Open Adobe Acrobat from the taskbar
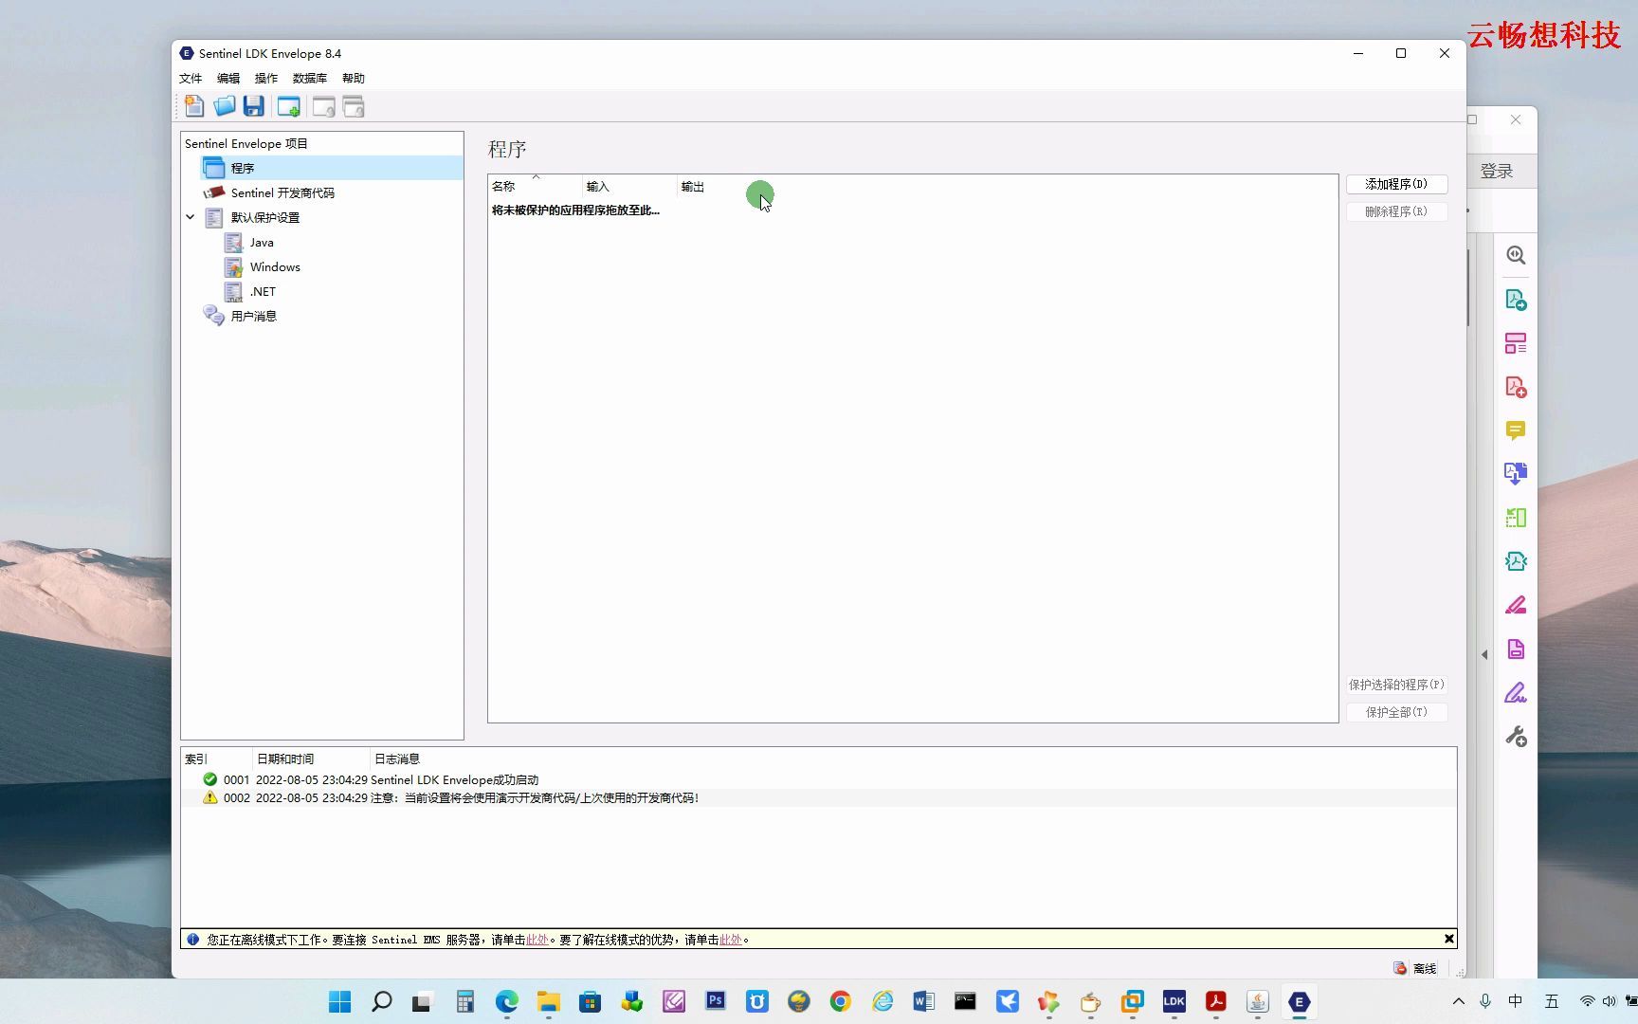The width and height of the screenshot is (1638, 1024). coord(1215,1001)
